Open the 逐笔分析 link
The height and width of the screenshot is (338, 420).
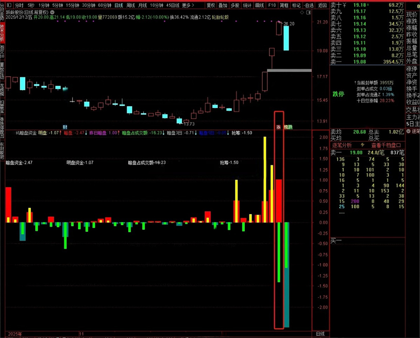click(342, 145)
